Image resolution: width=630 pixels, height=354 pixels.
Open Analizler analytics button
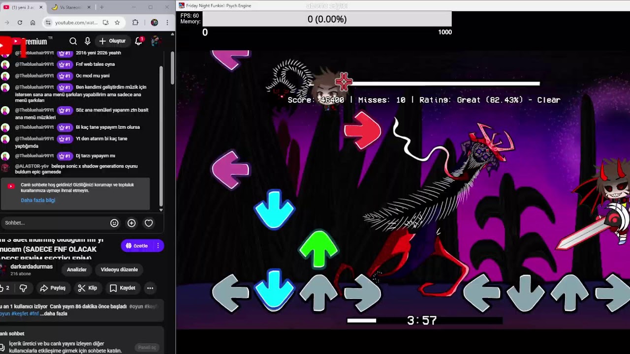pyautogui.click(x=77, y=269)
